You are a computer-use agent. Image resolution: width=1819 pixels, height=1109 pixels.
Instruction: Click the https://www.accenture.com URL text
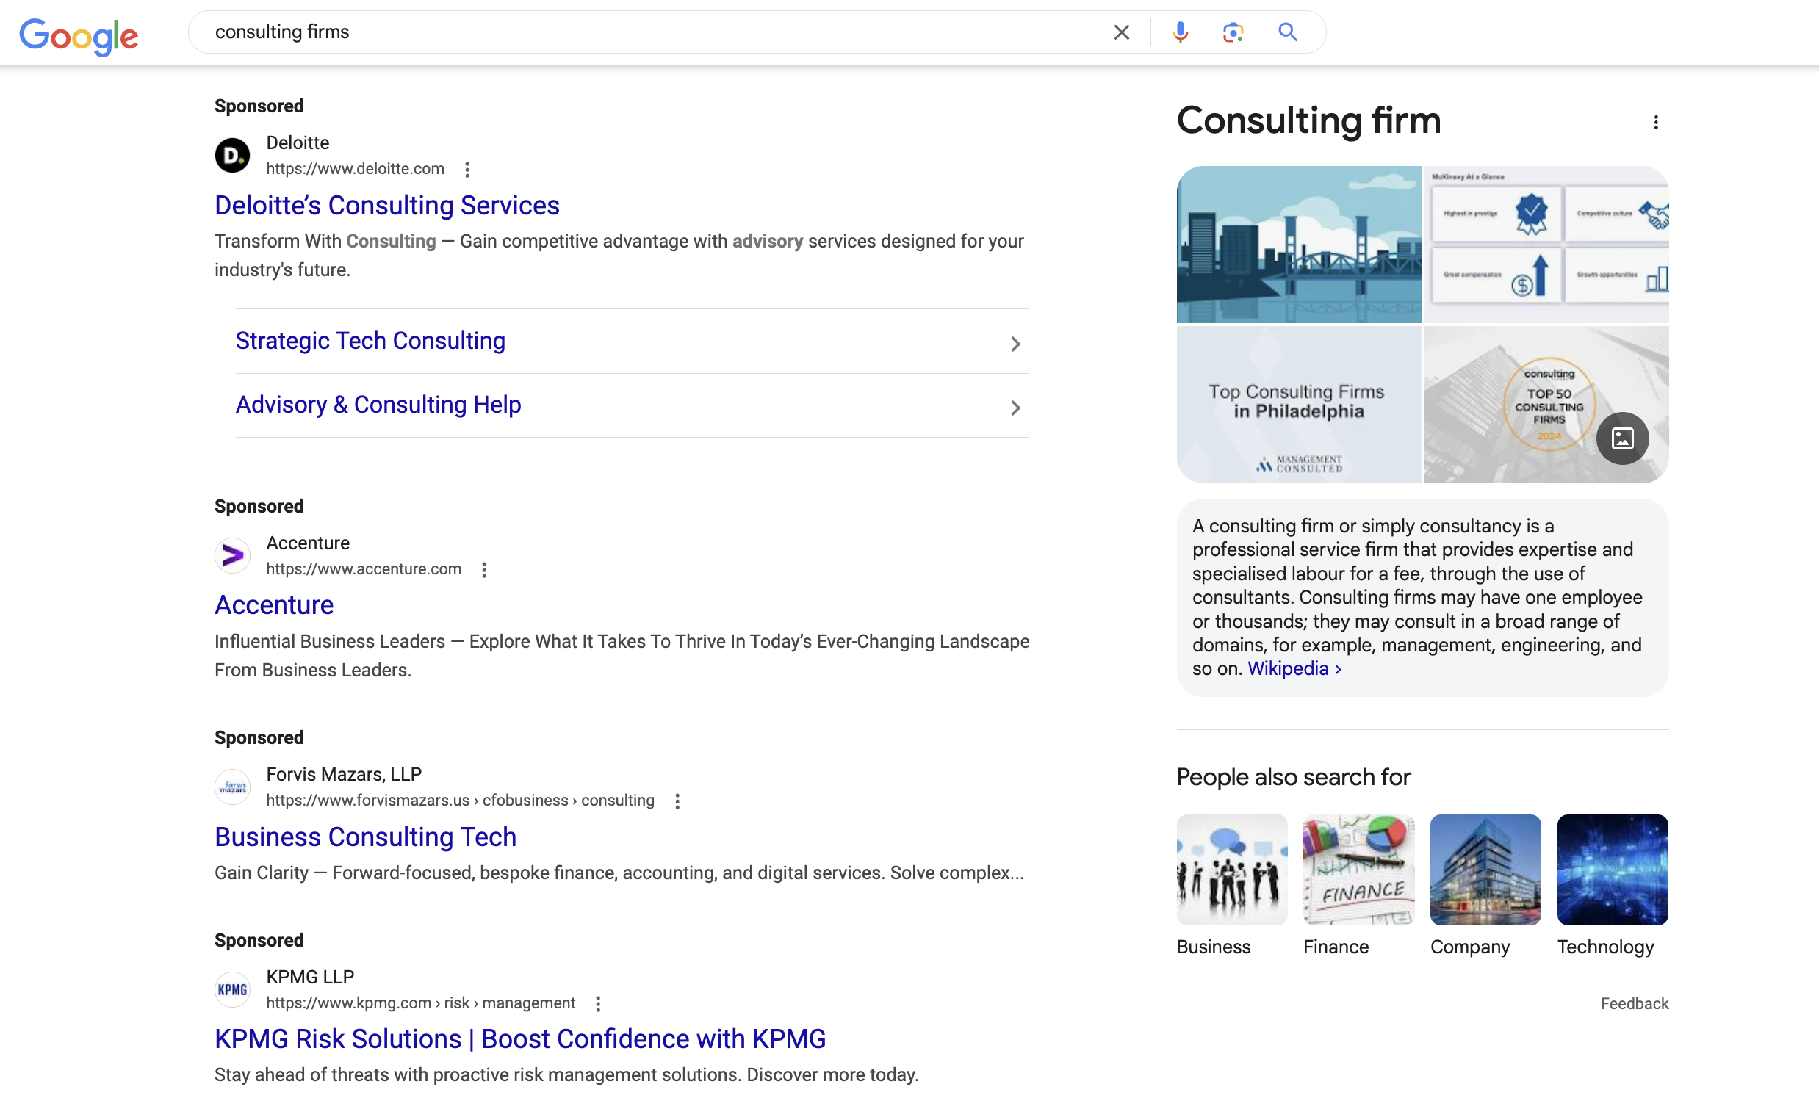click(x=363, y=570)
